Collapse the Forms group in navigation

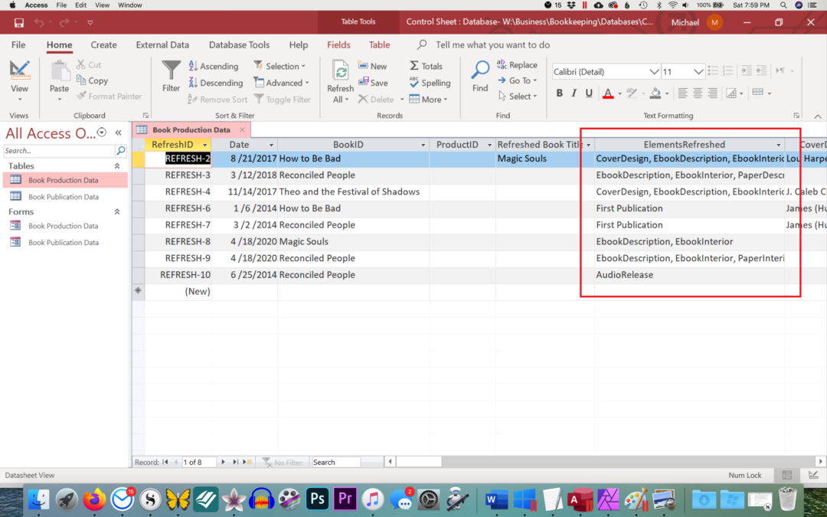117,211
